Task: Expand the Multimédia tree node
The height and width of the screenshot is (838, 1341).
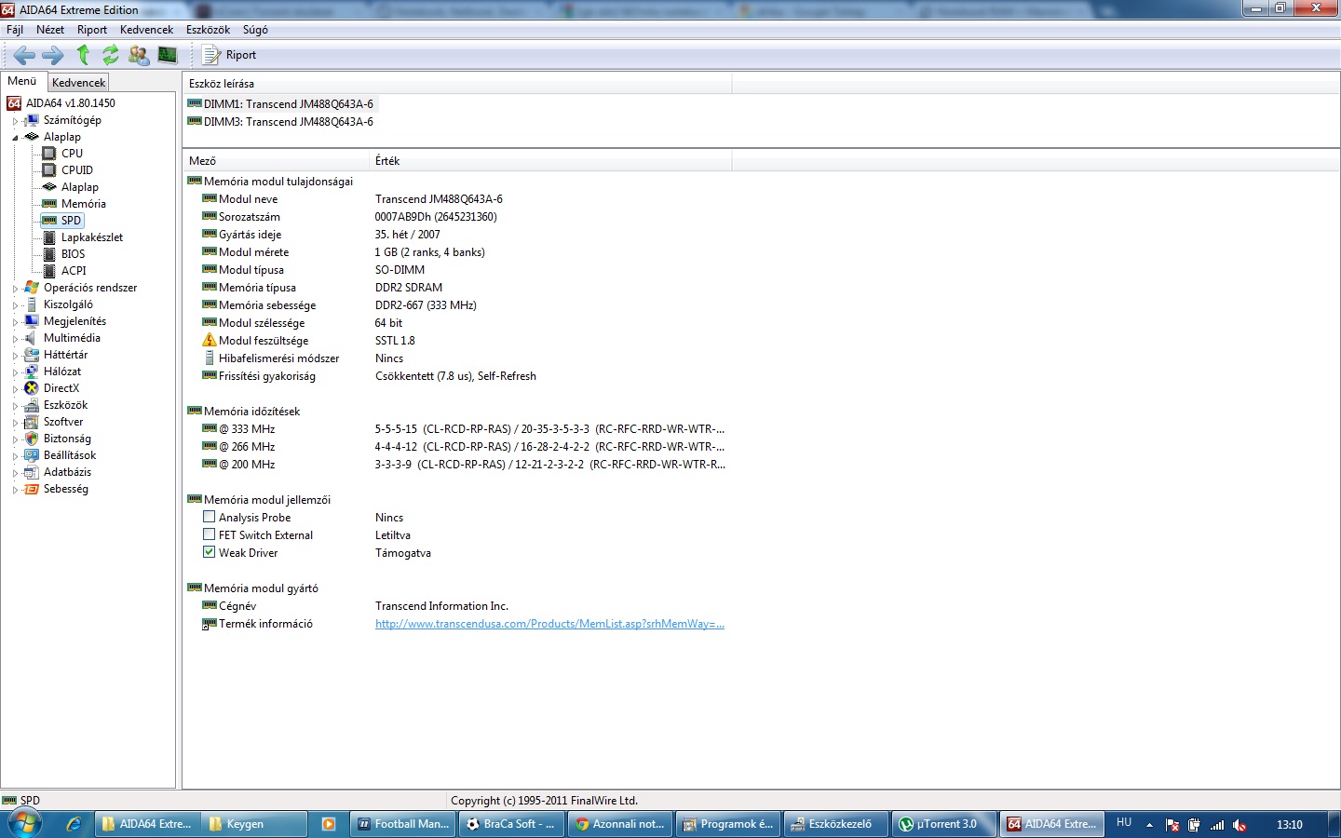Action: pyautogui.click(x=15, y=339)
